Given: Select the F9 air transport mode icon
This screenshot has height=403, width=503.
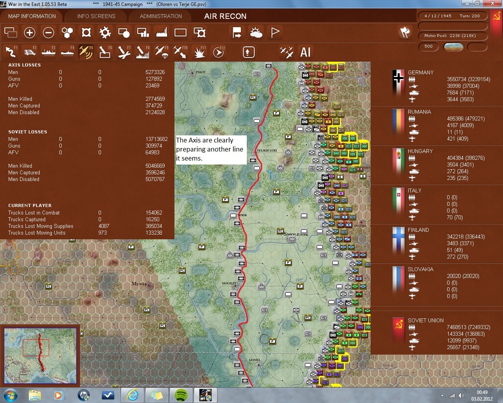Looking at the screenshot, I should click(162, 52).
